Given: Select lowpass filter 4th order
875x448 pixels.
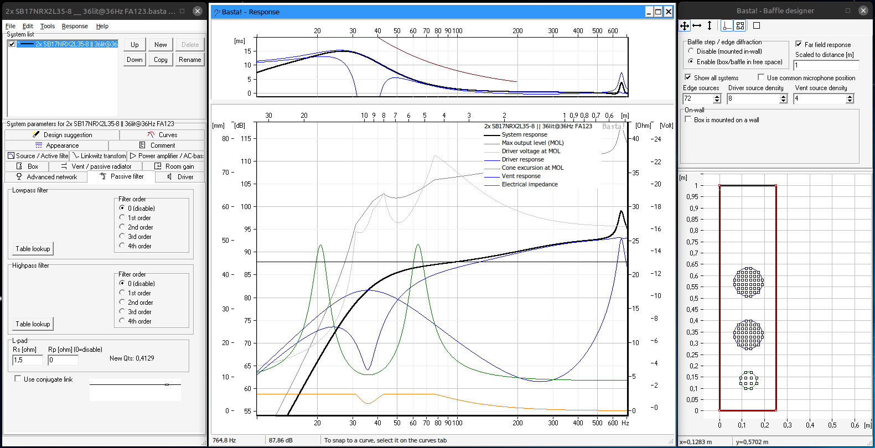Looking at the screenshot, I should (122, 246).
